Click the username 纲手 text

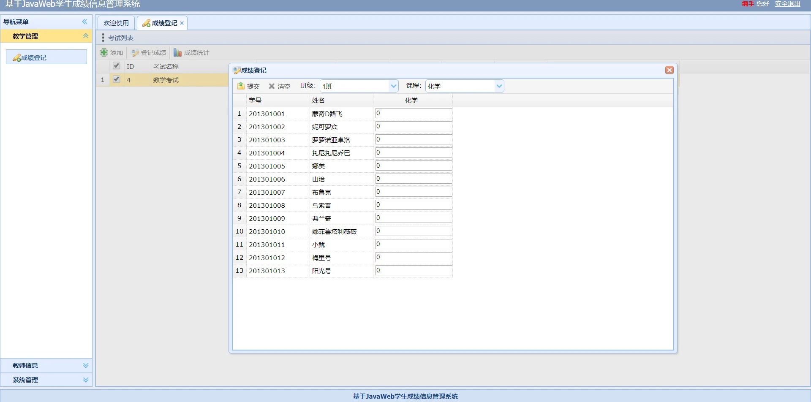tap(748, 4)
